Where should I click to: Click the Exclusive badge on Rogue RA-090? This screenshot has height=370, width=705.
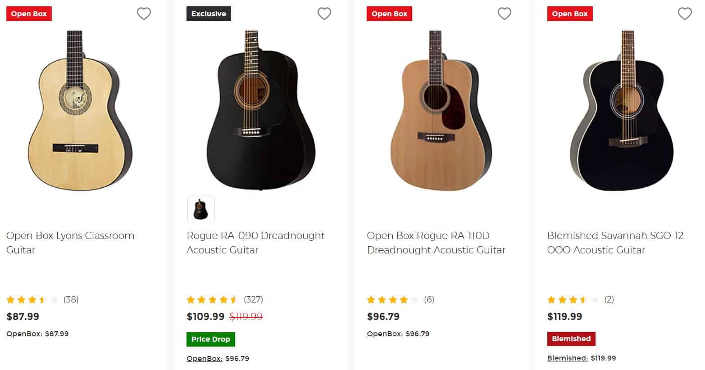tap(209, 14)
